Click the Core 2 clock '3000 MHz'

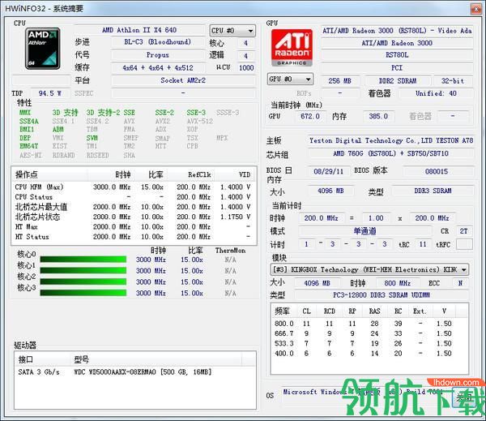coord(151,282)
